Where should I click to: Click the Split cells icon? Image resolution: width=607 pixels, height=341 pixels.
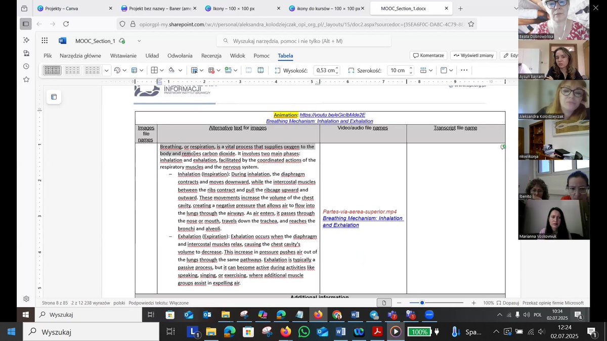(x=261, y=70)
